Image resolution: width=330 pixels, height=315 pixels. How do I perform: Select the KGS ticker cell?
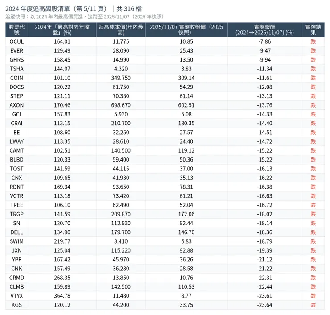click(x=16, y=305)
